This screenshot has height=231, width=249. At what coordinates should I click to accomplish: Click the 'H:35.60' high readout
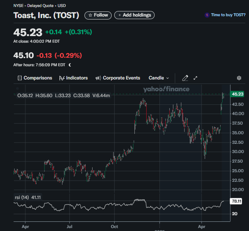[x=44, y=96]
